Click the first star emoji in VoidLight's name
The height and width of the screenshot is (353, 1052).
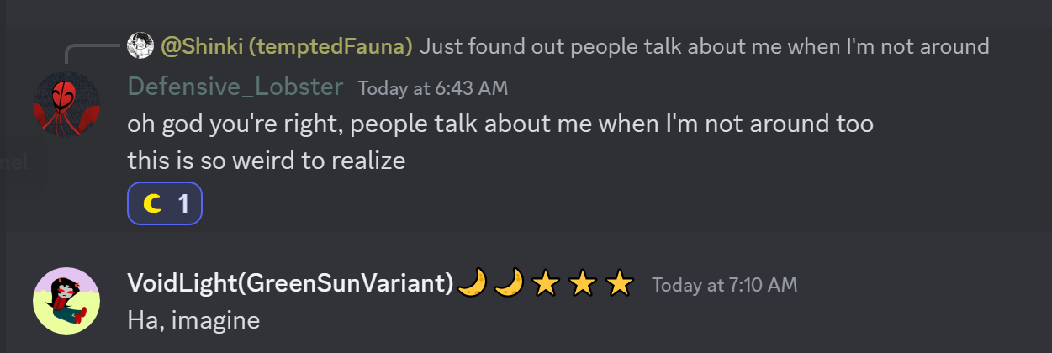click(546, 284)
